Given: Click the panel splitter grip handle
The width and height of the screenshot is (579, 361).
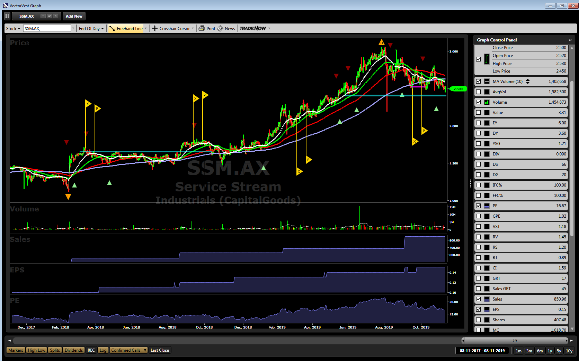Looking at the screenshot, I should [470, 183].
